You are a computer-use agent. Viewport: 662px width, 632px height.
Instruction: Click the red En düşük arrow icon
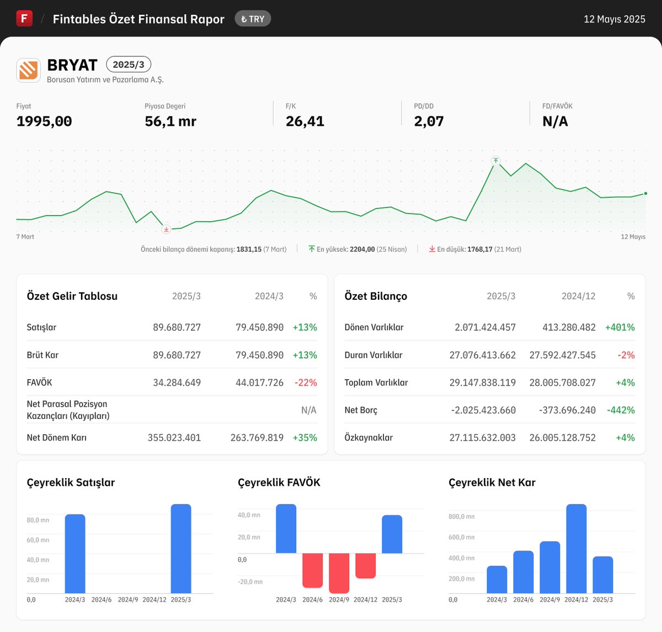(433, 249)
